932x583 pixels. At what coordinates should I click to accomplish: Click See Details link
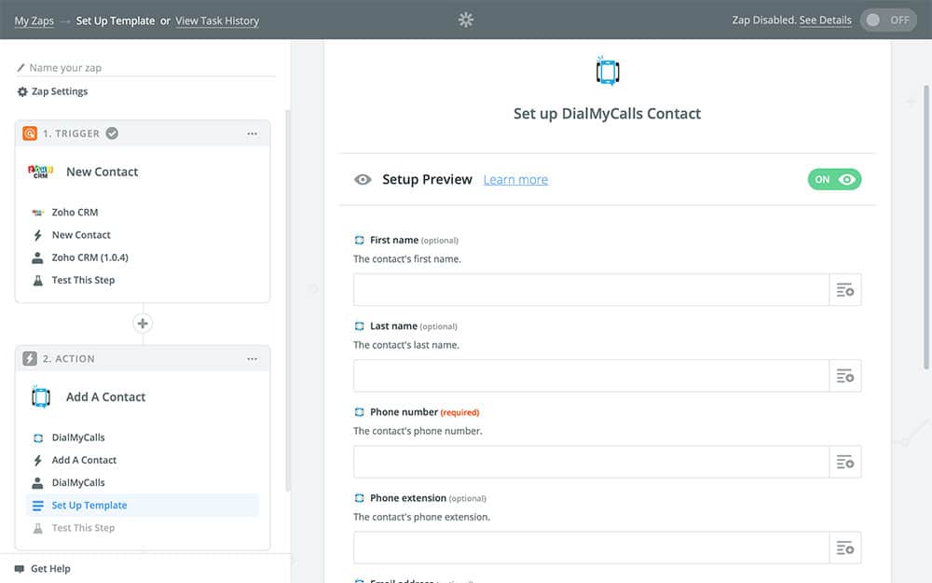coord(825,21)
